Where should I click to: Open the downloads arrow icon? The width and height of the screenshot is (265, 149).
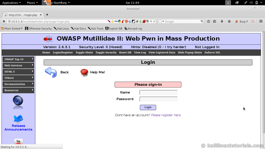point(222,21)
